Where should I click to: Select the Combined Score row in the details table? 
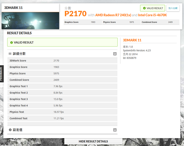[62, 80]
